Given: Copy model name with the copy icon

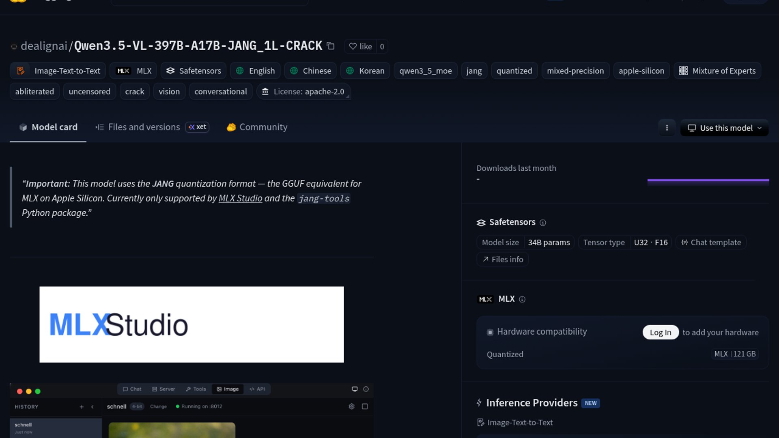Looking at the screenshot, I should [x=331, y=46].
